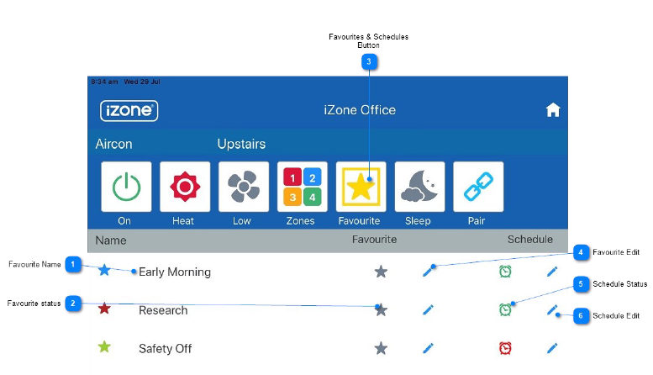Open the Home screen via house icon
Image resolution: width=653 pixels, height=375 pixels.
553,110
